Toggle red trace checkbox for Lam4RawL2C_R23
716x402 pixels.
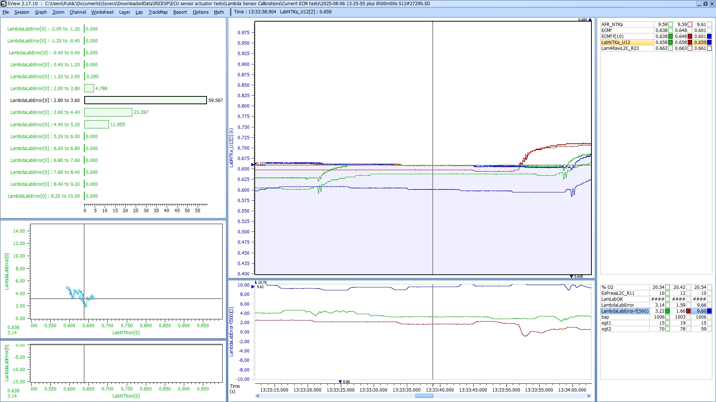690,48
